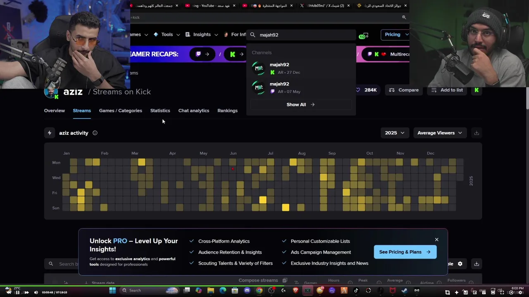Open File Explorer from the taskbar
529x297 pixels.
pyautogui.click(x=211, y=290)
